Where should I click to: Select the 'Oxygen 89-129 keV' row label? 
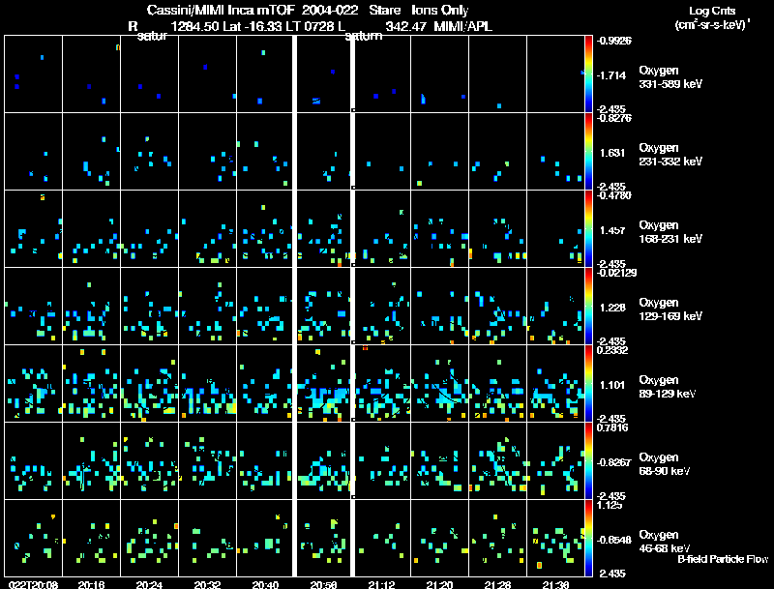[668, 387]
